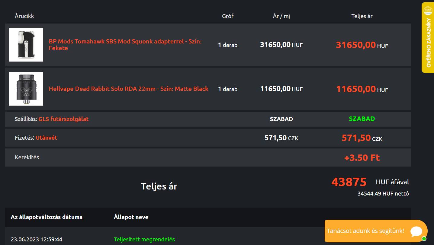Click the green online status dot
The width and height of the screenshot is (434, 245).
tap(424, 239)
